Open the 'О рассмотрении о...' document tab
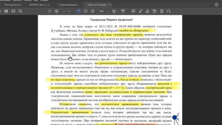Image resolution: width=222 pixels, height=125 pixels. coord(69,5)
